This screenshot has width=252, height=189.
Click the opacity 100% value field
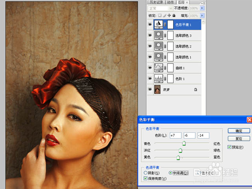(194, 8)
